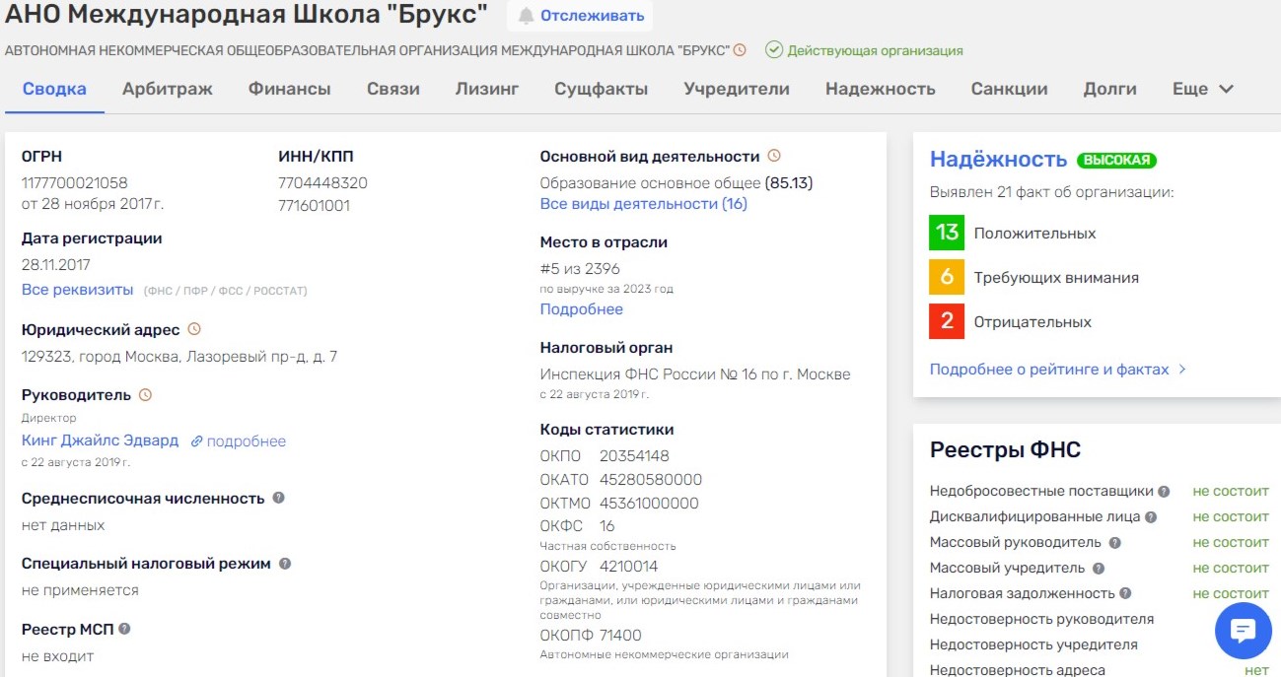Click Недостоверность руководителя row label
1281x677 pixels.
click(1042, 619)
